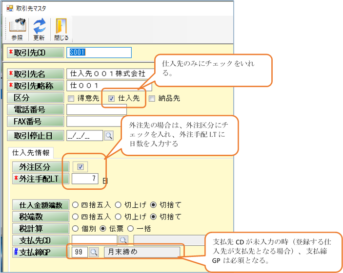343x273 pixels.
Task: Click the FAX番号 input field
Action: coord(94,121)
